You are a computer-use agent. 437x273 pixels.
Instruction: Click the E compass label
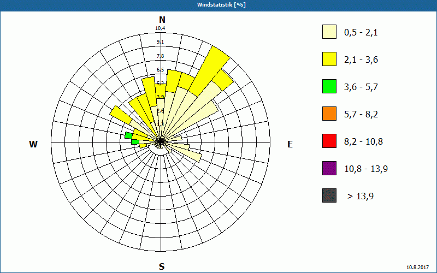coord(290,144)
